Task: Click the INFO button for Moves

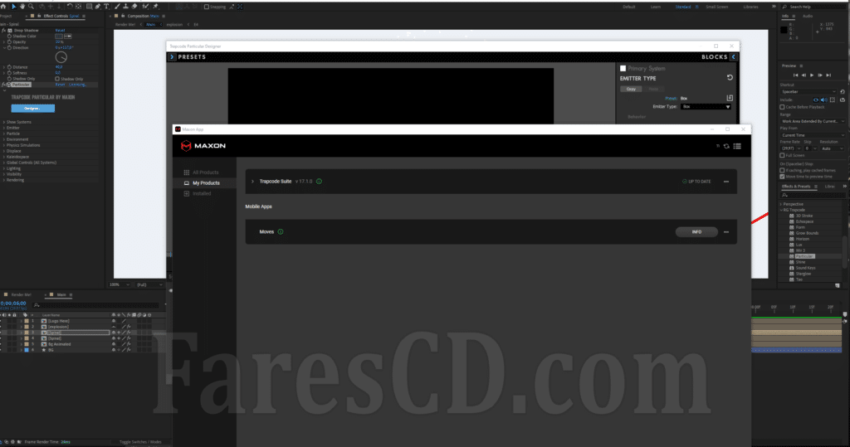Action: point(696,232)
